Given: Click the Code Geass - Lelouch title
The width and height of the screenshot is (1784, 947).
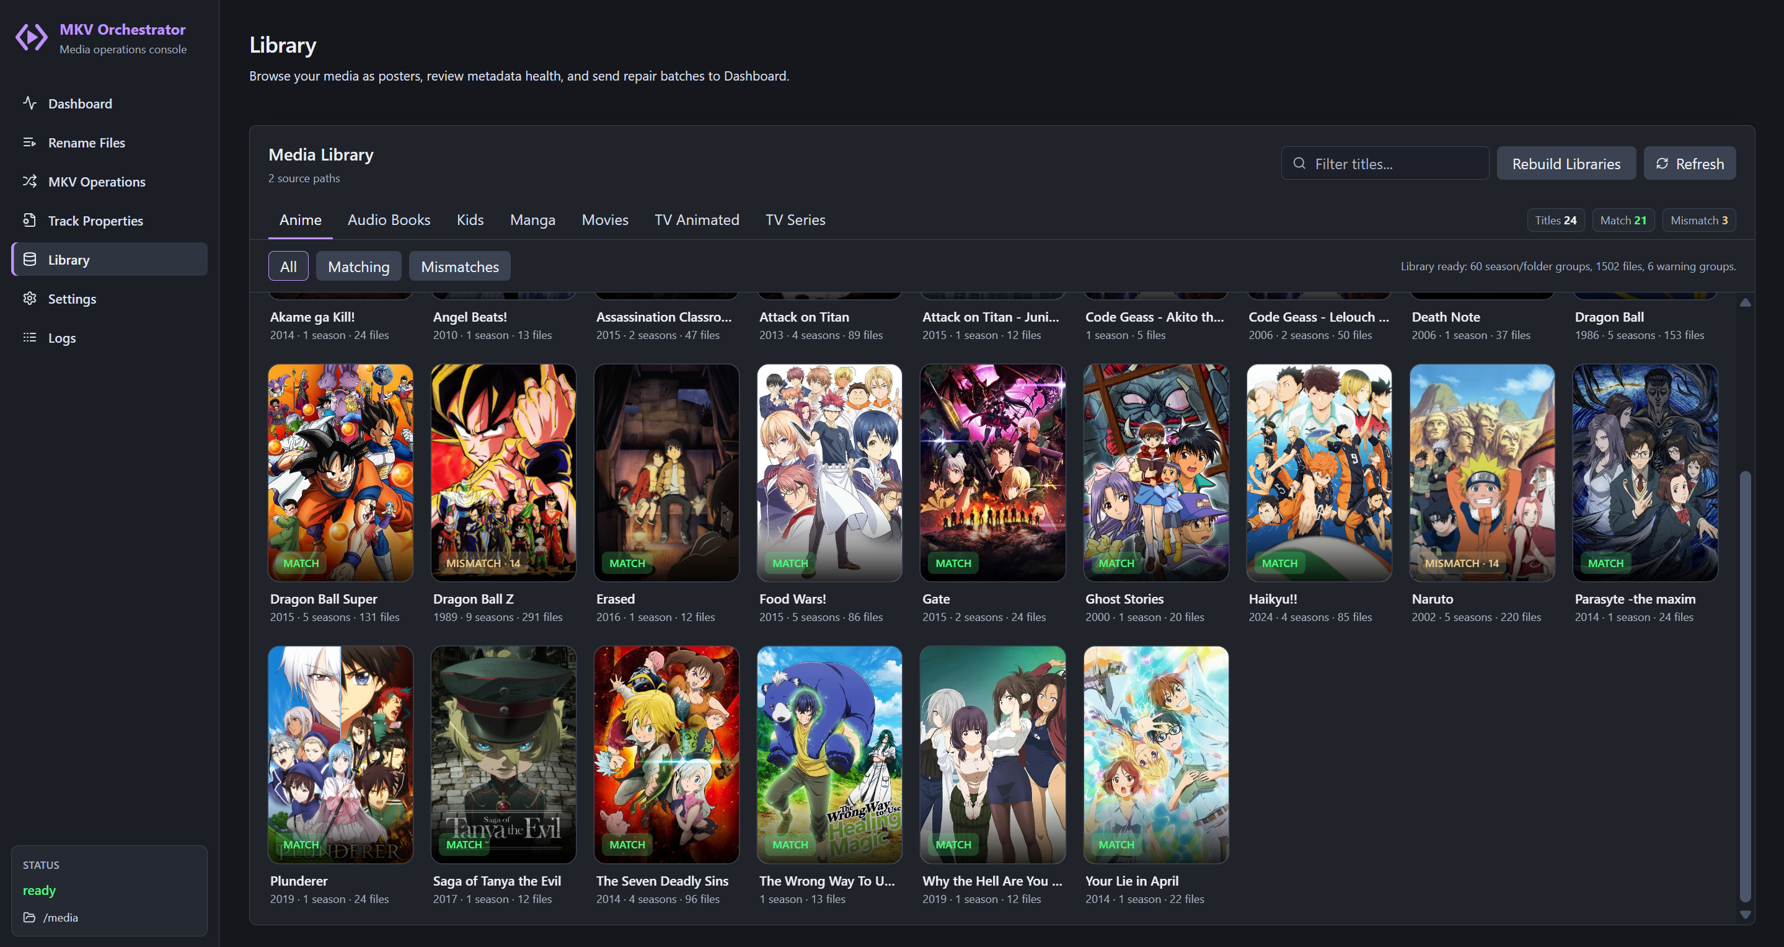Looking at the screenshot, I should [1318, 317].
